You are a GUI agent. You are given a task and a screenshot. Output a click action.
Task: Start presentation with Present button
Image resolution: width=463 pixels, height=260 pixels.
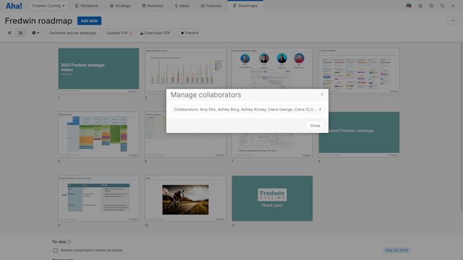190,33
